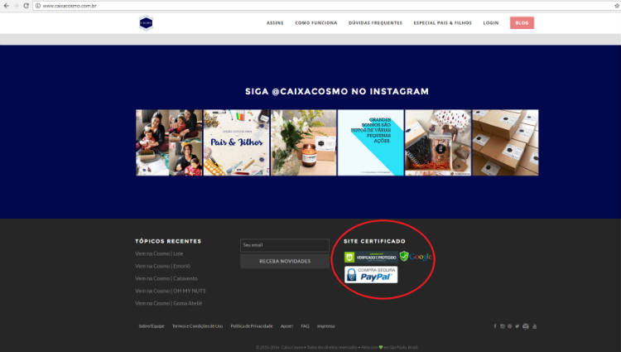Image resolution: width=621 pixels, height=352 pixels.
Task: Open the FAQ footer link
Action: click(x=305, y=326)
